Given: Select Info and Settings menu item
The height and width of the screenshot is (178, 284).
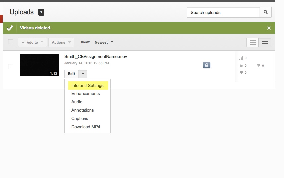Looking at the screenshot, I should (x=87, y=86).
